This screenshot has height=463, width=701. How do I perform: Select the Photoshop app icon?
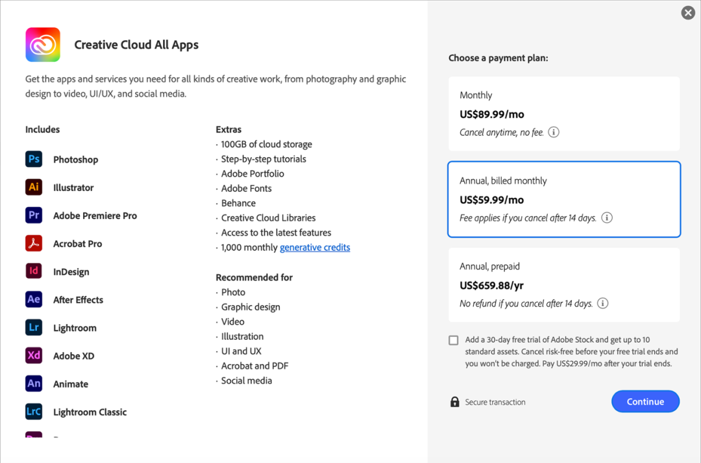(x=33, y=158)
